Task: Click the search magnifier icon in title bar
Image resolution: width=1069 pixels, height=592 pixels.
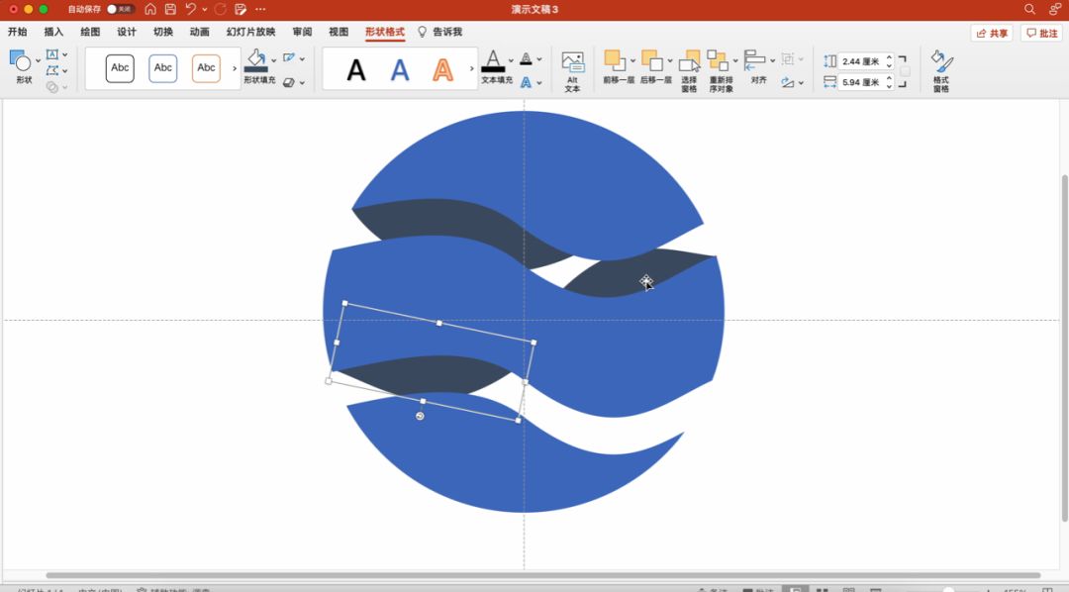Action: pyautogui.click(x=1029, y=9)
